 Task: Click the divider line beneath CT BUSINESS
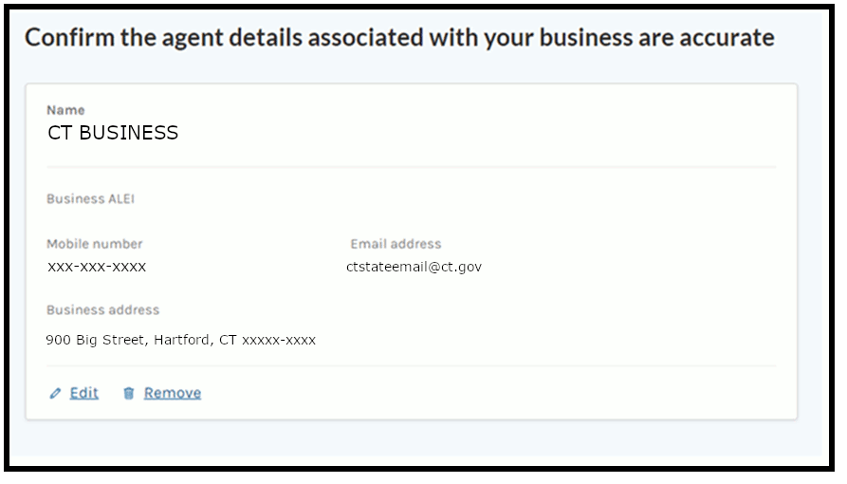(411, 167)
